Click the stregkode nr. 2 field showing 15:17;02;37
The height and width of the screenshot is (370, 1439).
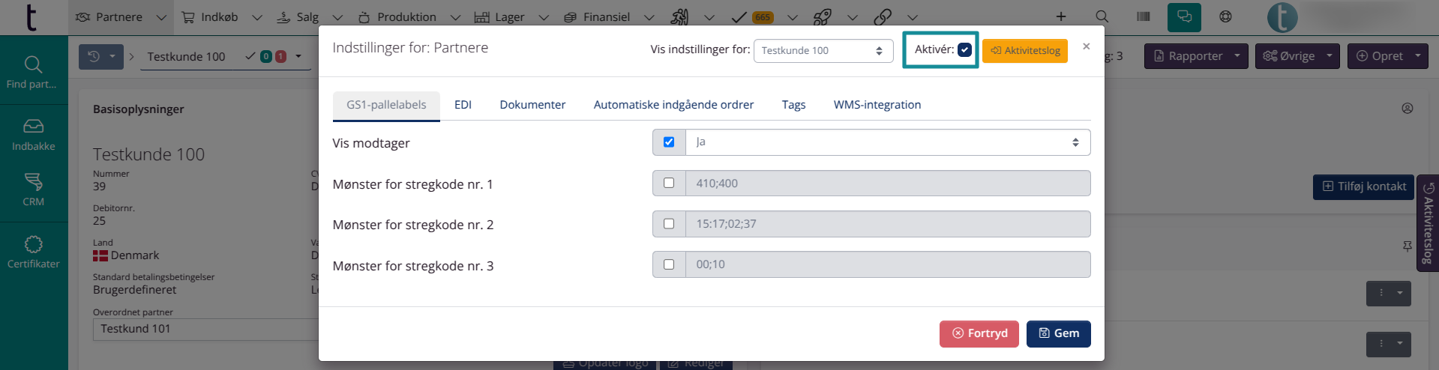[888, 223]
